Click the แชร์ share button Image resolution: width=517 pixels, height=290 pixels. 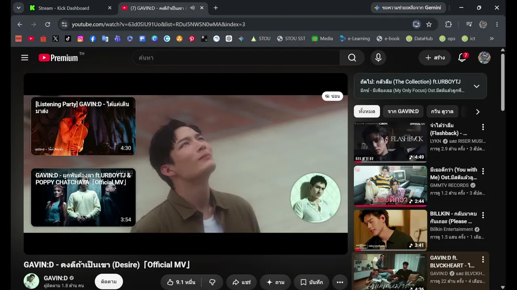(x=242, y=282)
